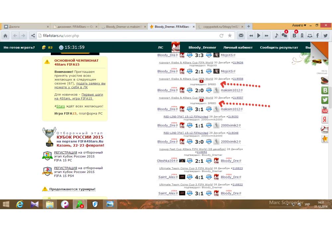This screenshot has width=332, height=232.
Task: Close the Christmas ad banner
Action: pyautogui.click(x=313, y=57)
